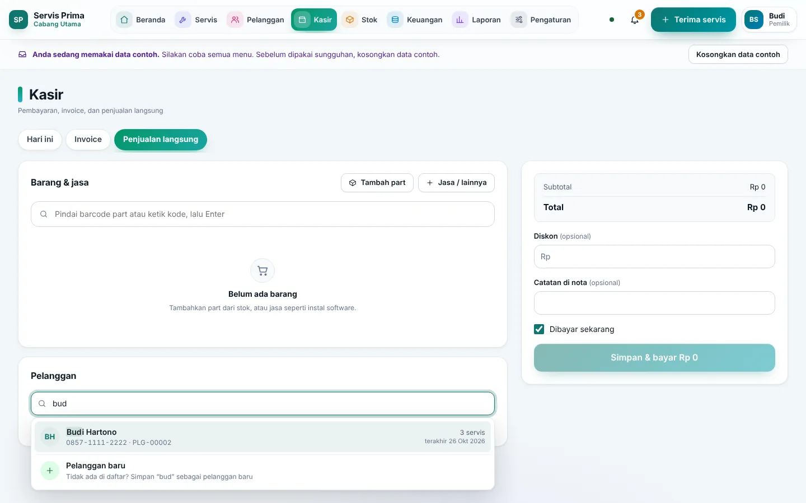Screen dimensions: 806x503
Task: Click the BH avatar of Budi Hartono
Action: tap(50, 436)
